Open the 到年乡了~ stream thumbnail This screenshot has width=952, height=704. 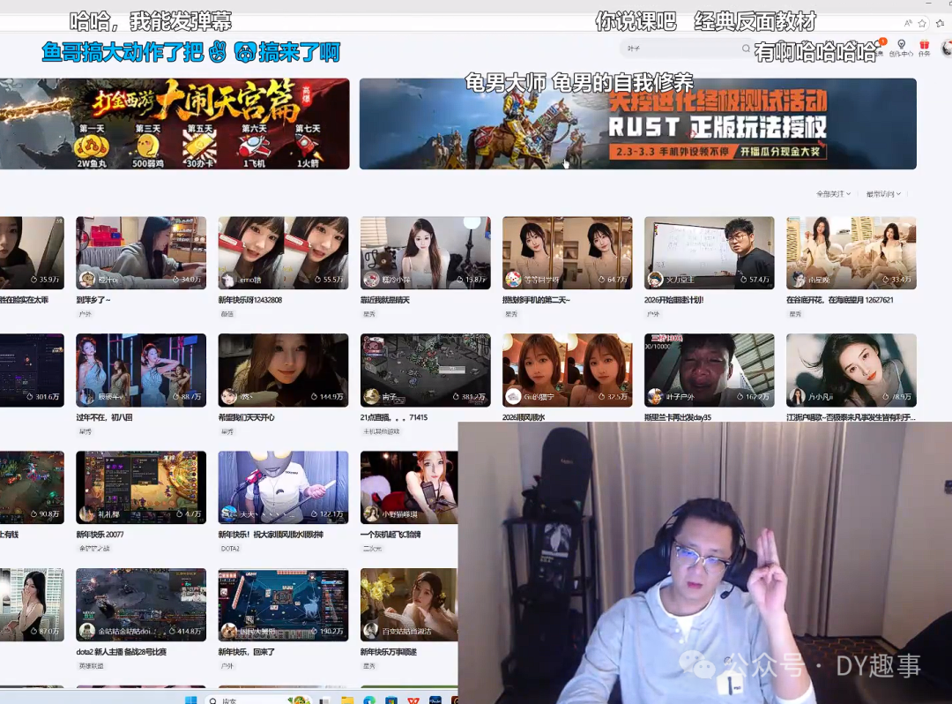pyautogui.click(x=141, y=252)
